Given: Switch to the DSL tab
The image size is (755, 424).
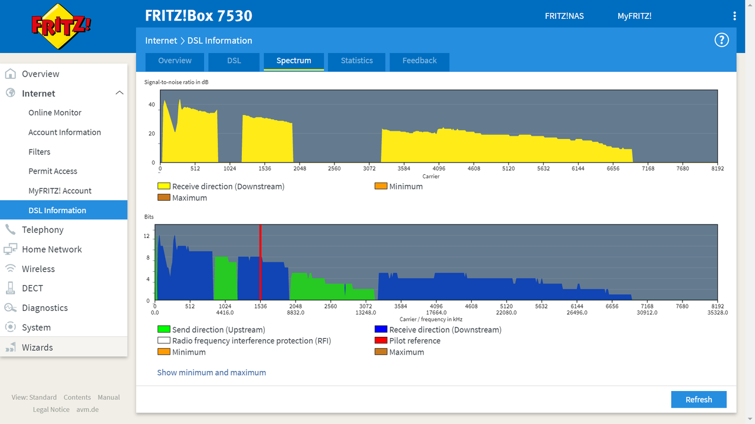Looking at the screenshot, I should coord(234,61).
